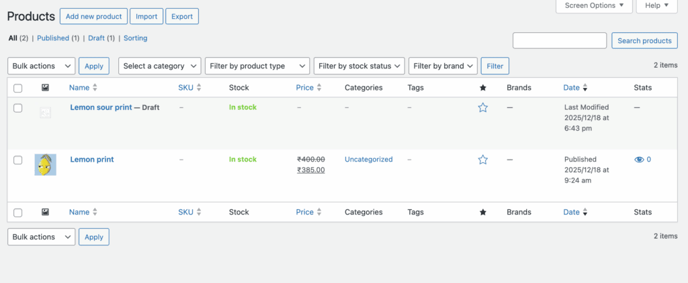This screenshot has width=688, height=283.
Task: Click the Featured star icon in bottom footer
Action: click(x=482, y=212)
